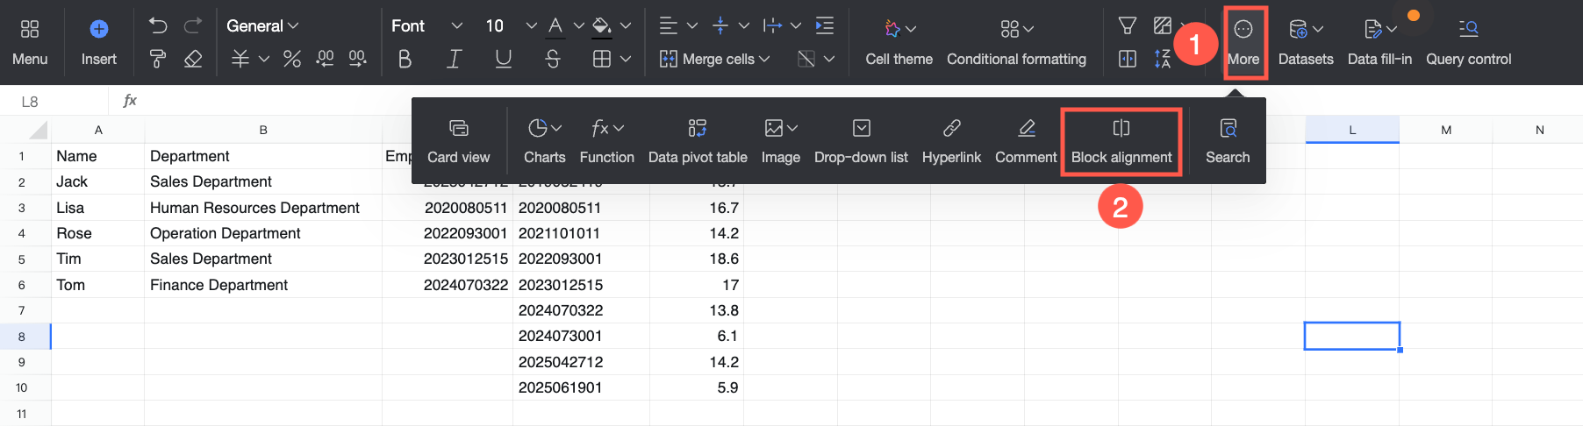
Task: Toggle underline formatting
Action: click(x=503, y=59)
